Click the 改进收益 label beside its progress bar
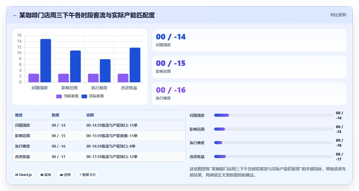The image size is (359, 191). tap(197, 157)
